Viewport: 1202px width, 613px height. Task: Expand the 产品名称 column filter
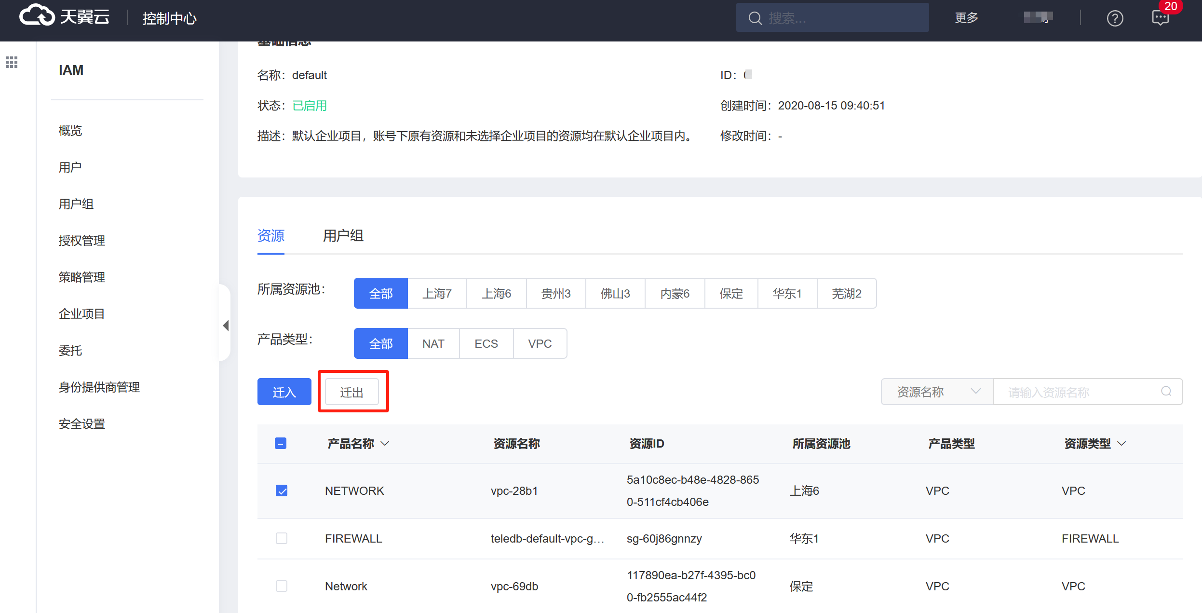tap(385, 443)
